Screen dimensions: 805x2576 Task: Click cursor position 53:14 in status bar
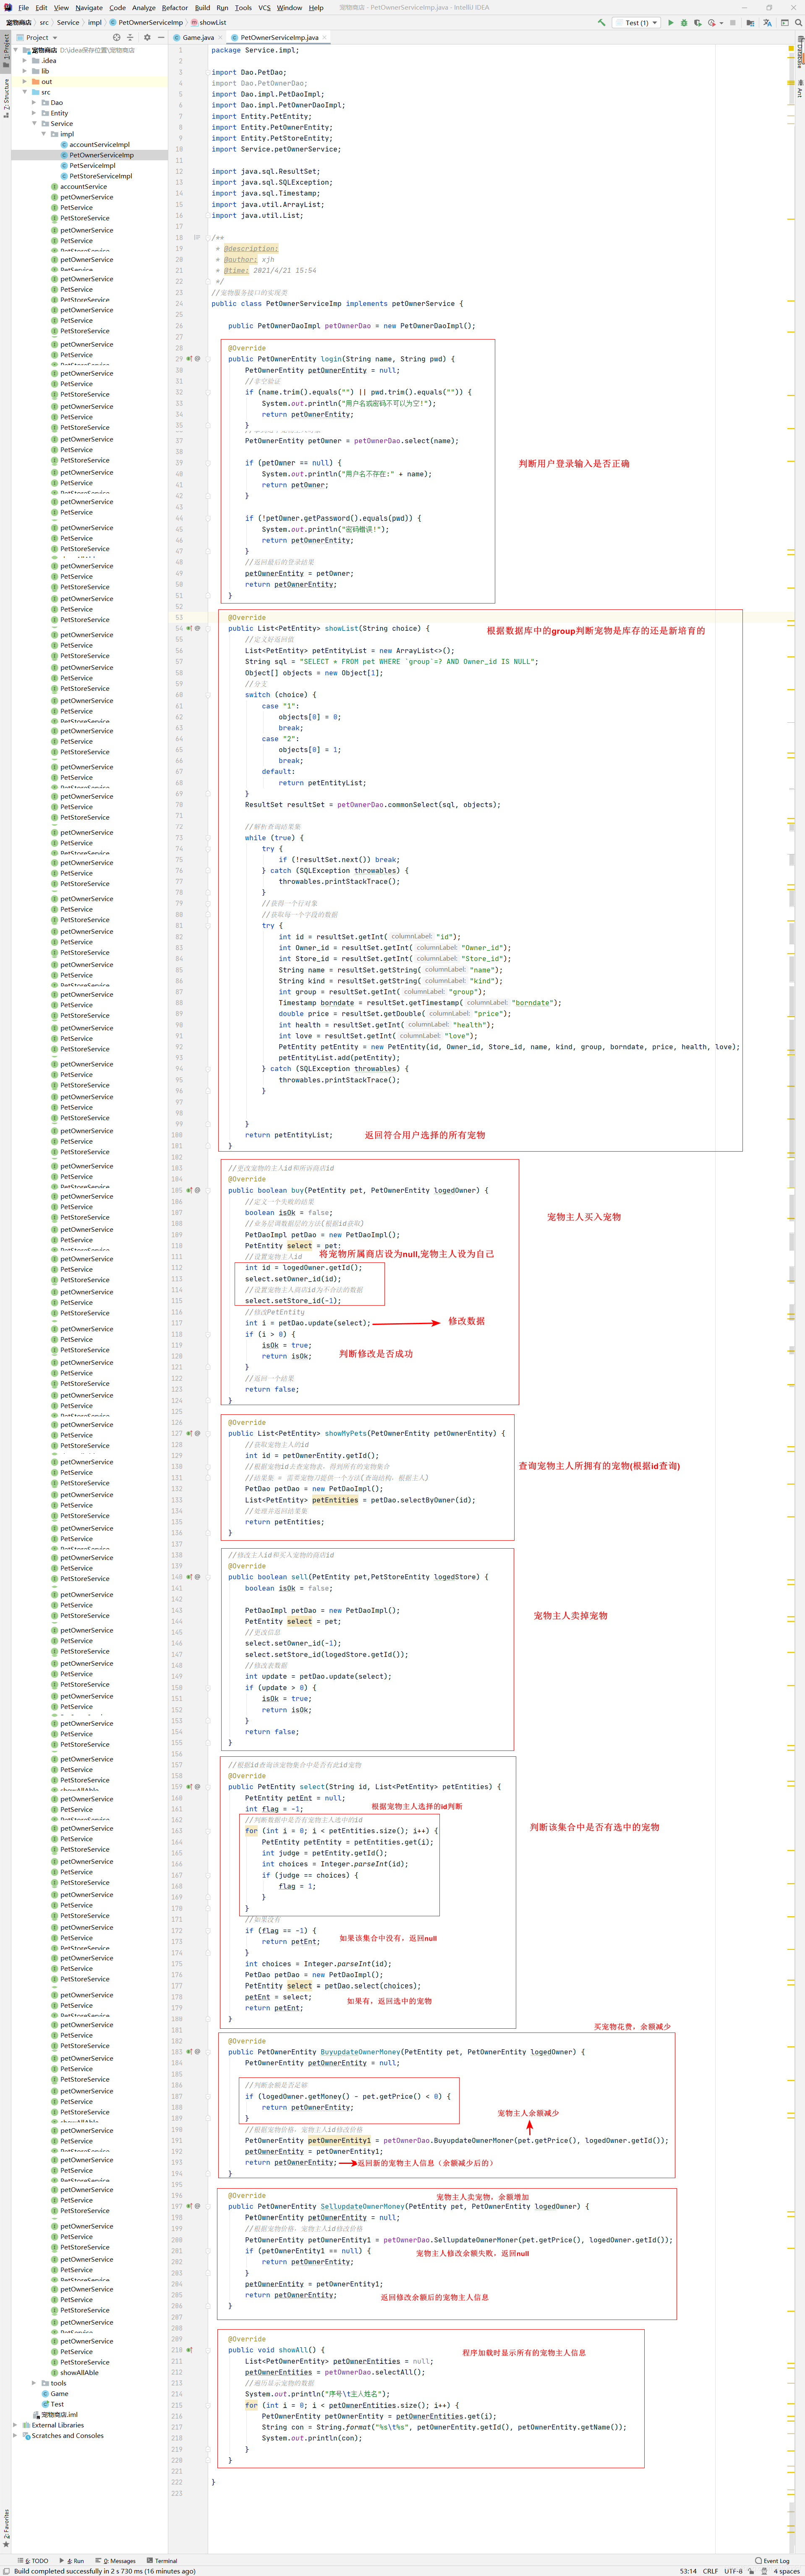[688, 2571]
